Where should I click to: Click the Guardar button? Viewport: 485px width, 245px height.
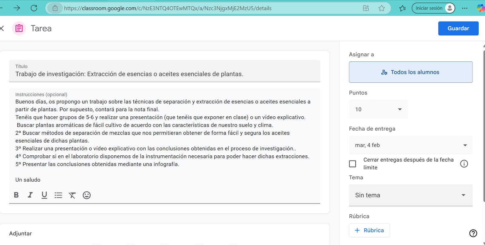pyautogui.click(x=458, y=28)
